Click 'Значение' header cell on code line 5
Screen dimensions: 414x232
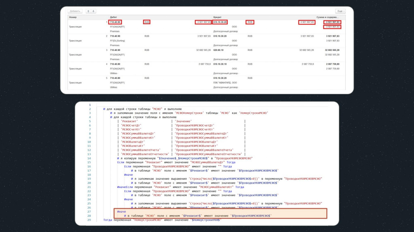[184, 121]
